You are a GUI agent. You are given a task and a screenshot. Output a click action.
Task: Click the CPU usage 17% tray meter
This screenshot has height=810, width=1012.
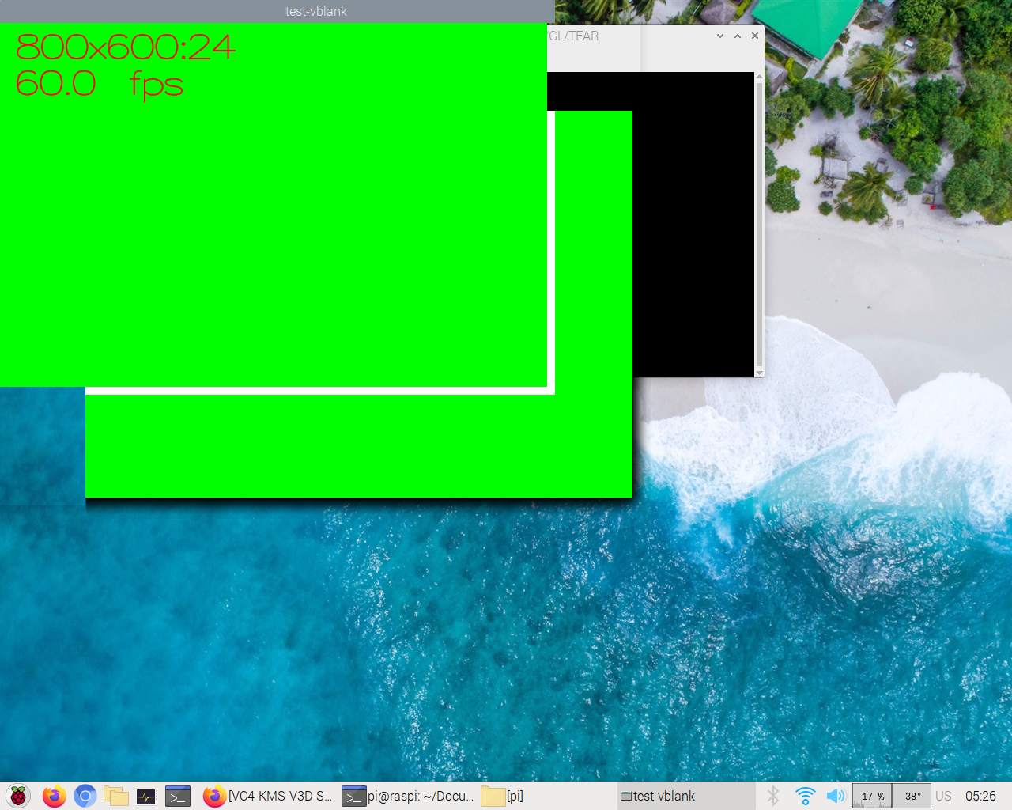pos(870,796)
